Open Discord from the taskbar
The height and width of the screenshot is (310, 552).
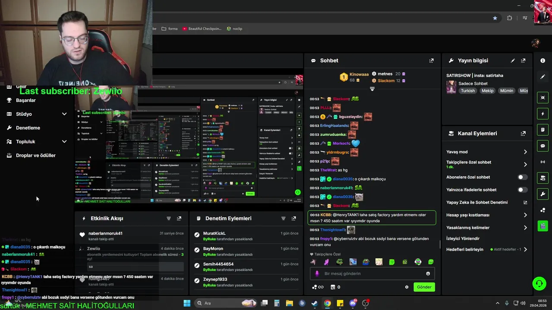(353, 303)
